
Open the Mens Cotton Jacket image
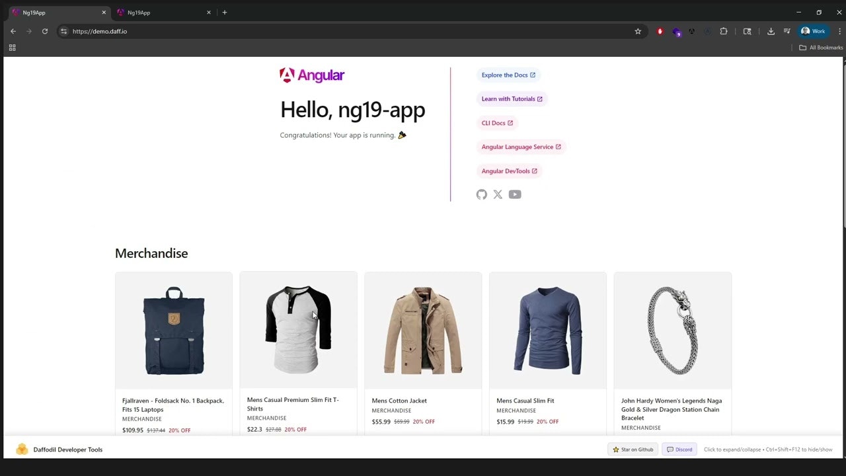point(423,331)
